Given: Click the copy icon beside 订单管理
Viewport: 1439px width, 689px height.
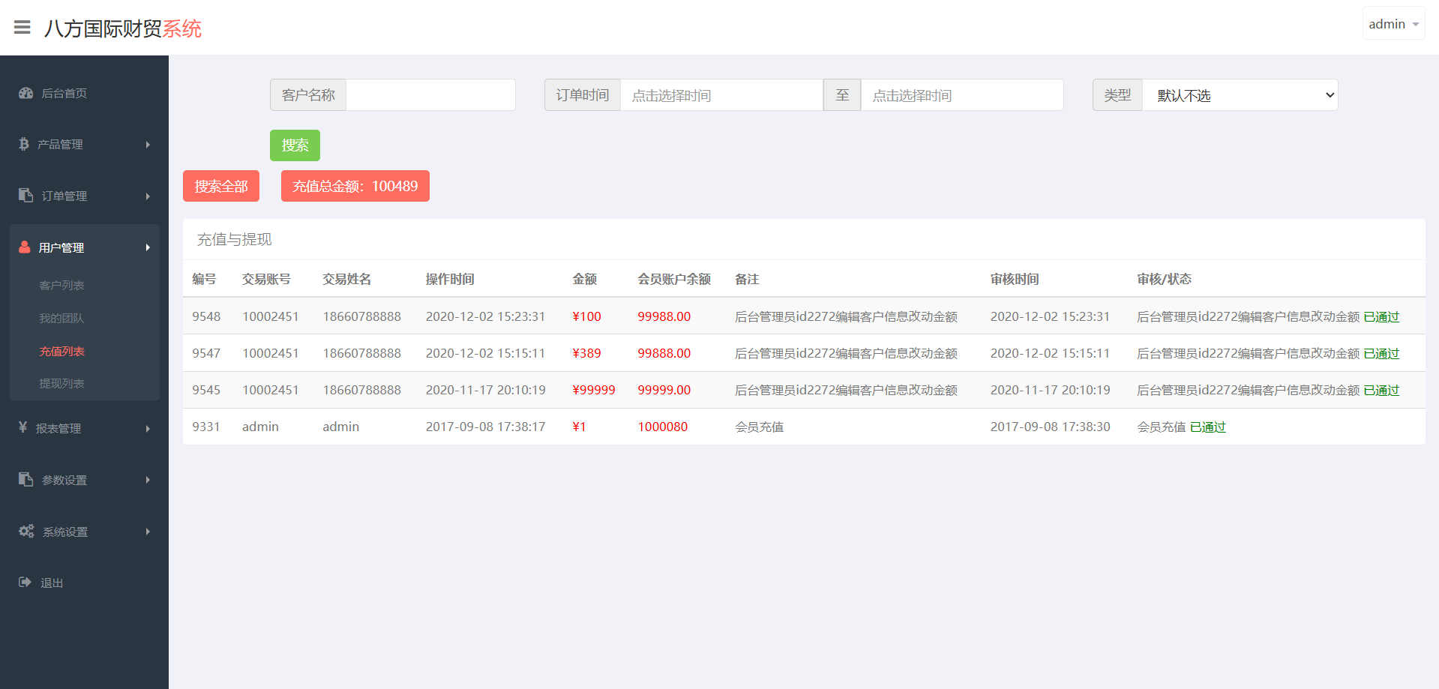Looking at the screenshot, I should pos(26,195).
